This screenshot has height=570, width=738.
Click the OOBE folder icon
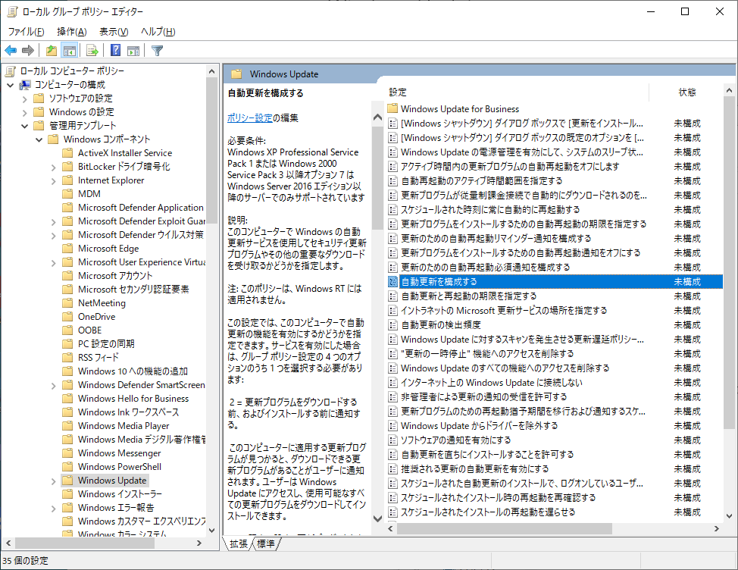pyautogui.click(x=67, y=330)
